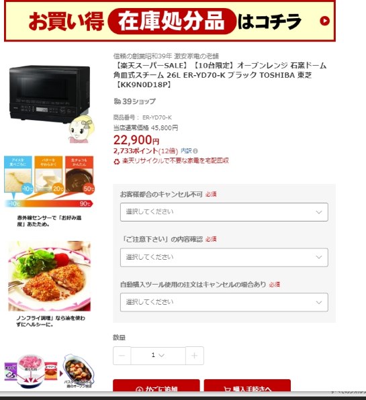Click the recycle icon beside 楽天リサイクル
This screenshot has width=366, height=400.
117,161
